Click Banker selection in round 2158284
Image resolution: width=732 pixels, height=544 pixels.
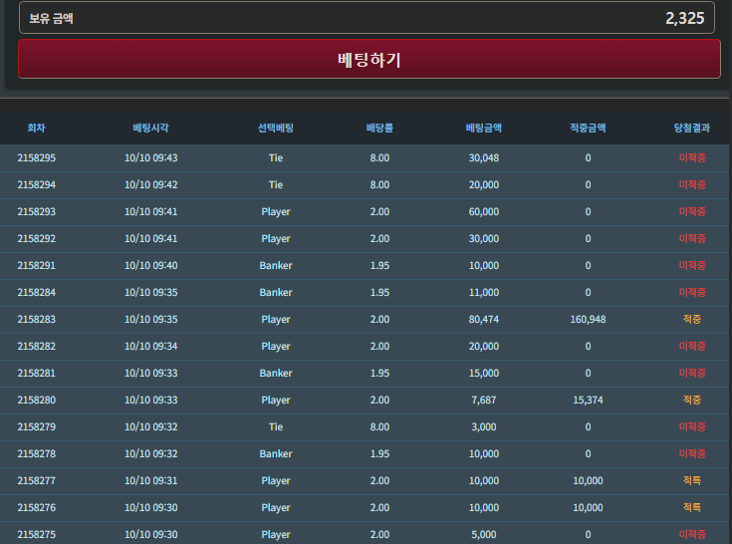[x=276, y=292]
